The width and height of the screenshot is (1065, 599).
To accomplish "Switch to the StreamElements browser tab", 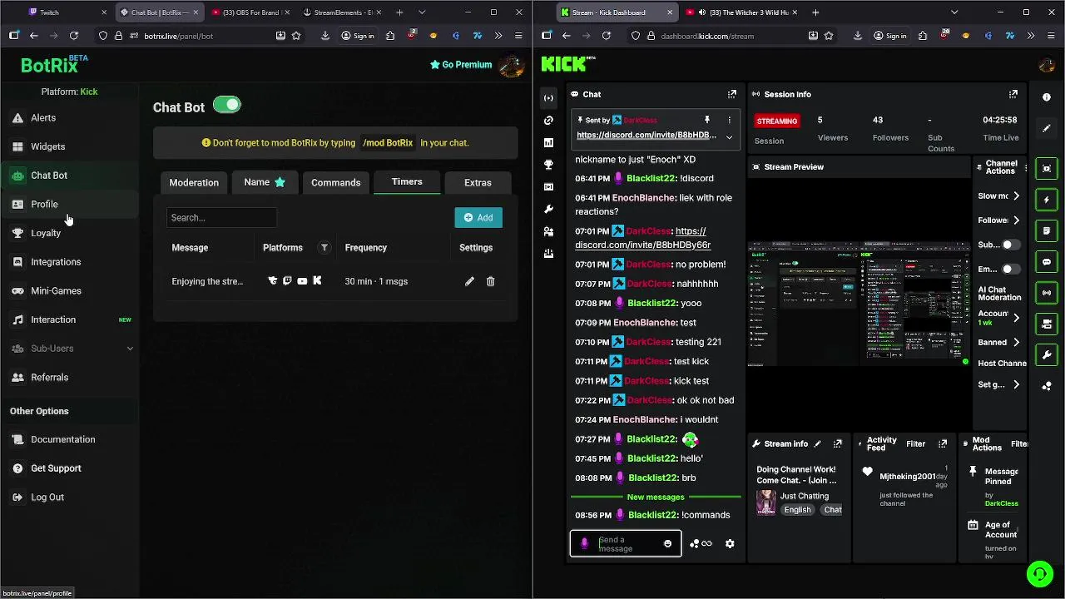I will coord(341,12).
